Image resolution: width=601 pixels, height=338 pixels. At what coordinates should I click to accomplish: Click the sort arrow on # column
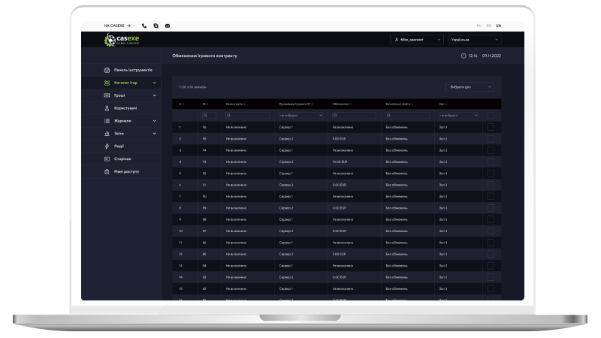click(x=183, y=104)
